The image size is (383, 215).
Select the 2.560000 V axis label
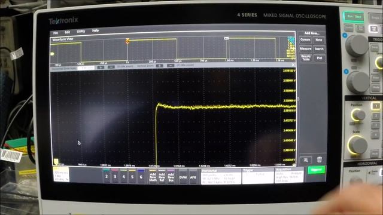click(x=289, y=90)
